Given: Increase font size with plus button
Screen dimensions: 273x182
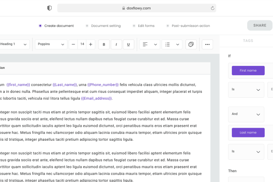Looking at the screenshot, I should pos(90,44).
